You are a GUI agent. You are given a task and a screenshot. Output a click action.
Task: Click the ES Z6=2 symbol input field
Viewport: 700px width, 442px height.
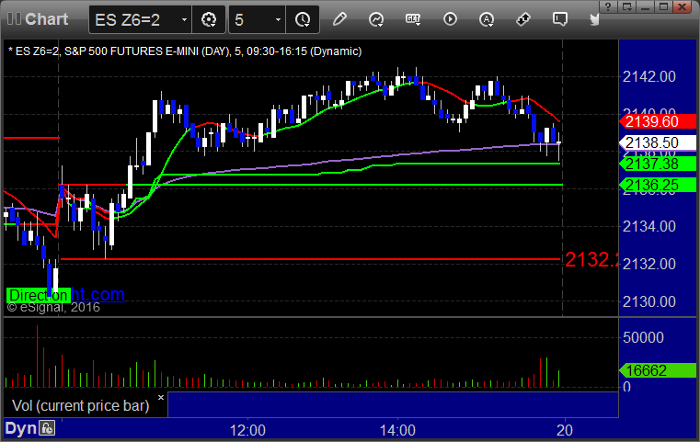134,19
